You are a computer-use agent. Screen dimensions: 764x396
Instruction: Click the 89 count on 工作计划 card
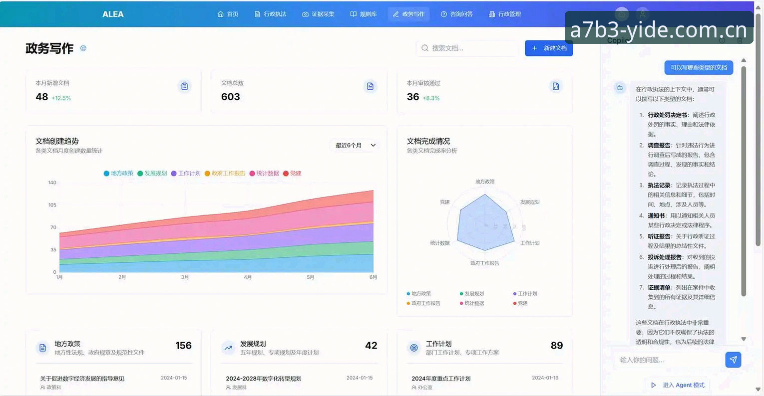pyautogui.click(x=557, y=346)
